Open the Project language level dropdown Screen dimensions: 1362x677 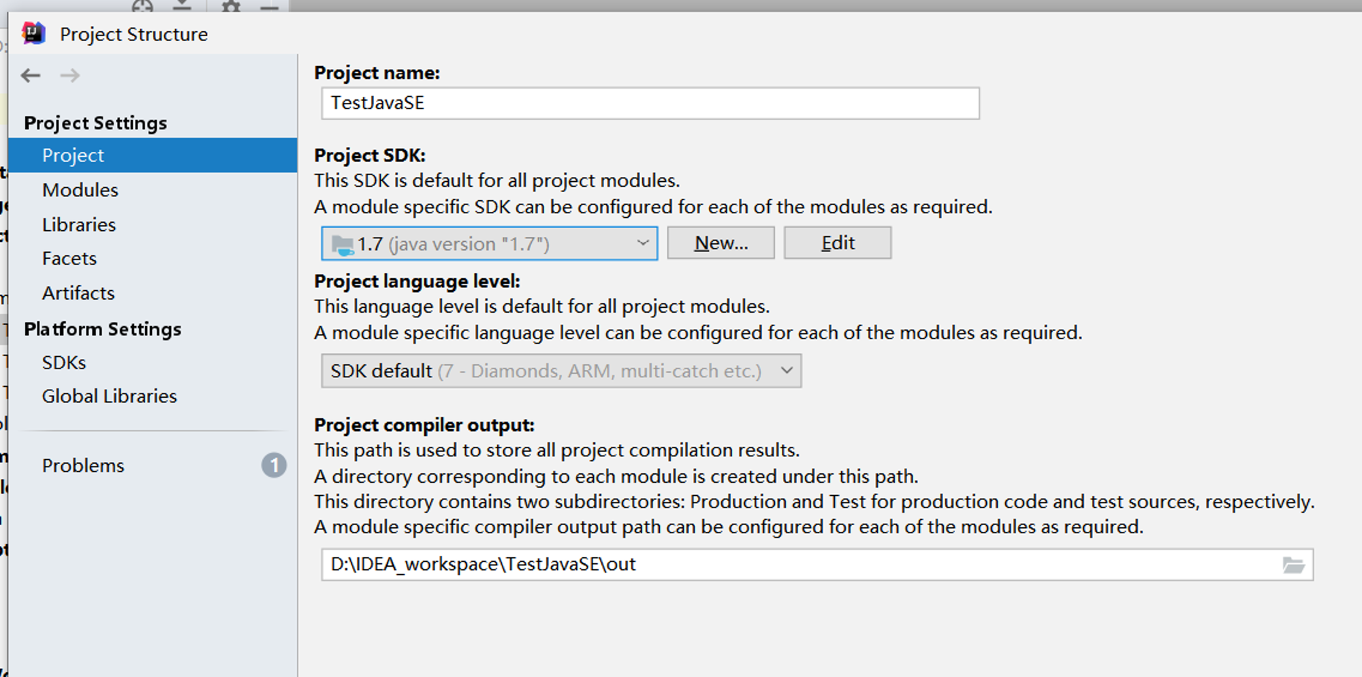561,371
